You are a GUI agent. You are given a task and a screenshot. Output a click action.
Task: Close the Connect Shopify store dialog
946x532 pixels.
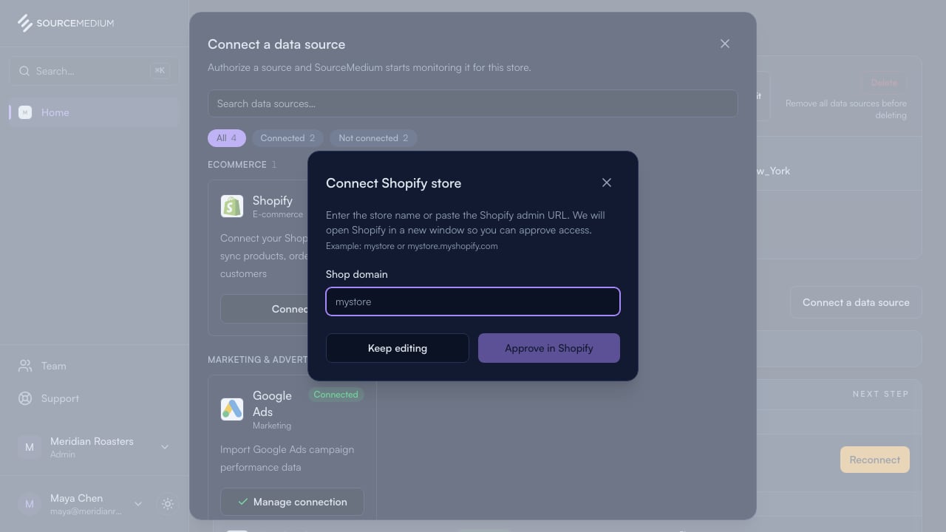point(607,183)
